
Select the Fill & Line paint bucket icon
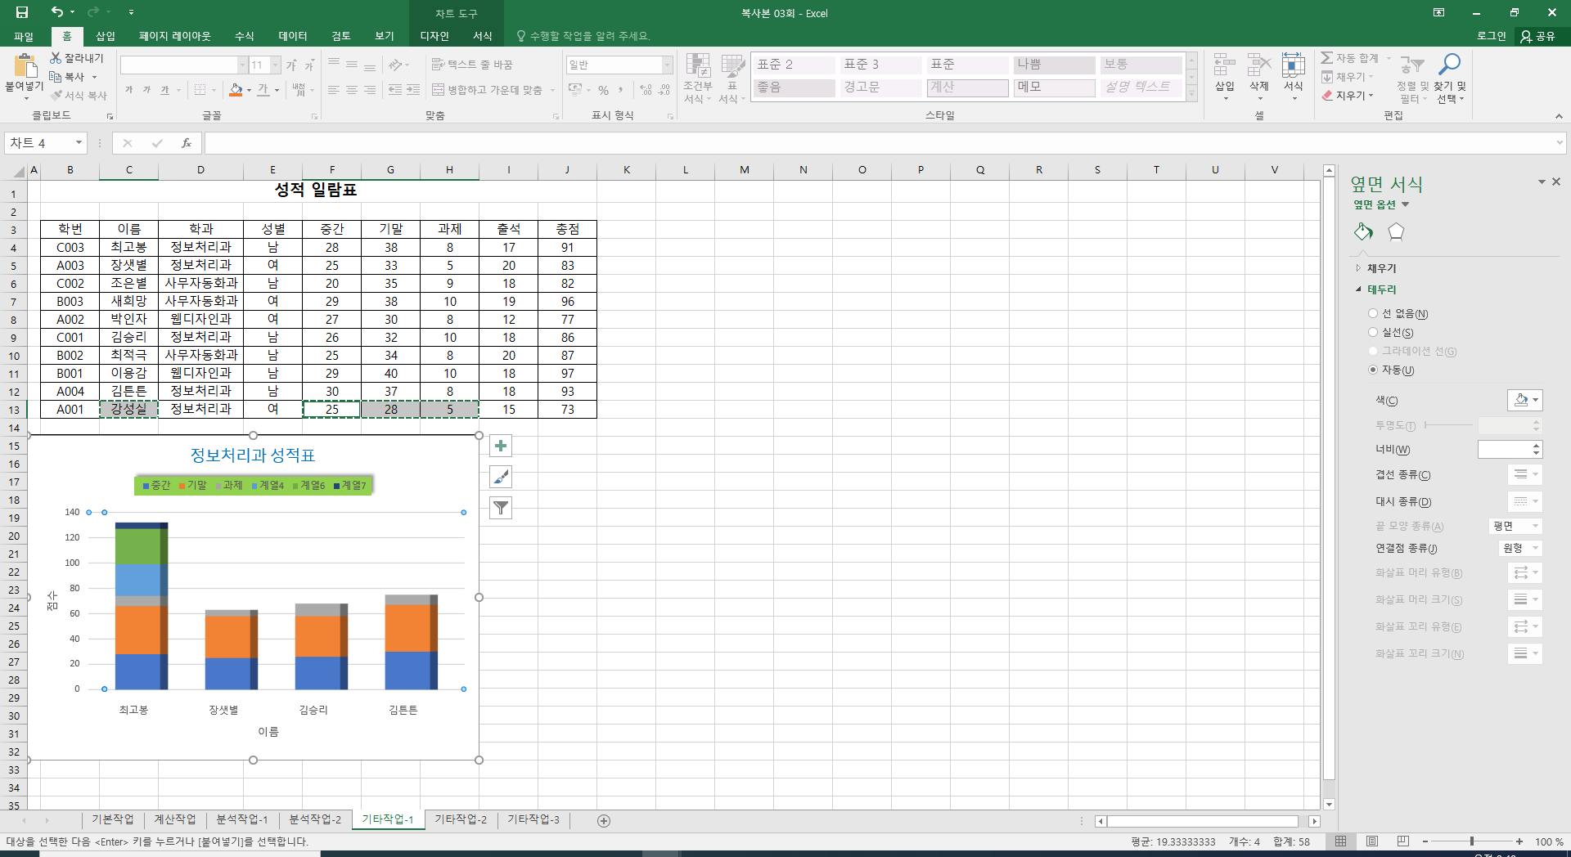(1363, 232)
